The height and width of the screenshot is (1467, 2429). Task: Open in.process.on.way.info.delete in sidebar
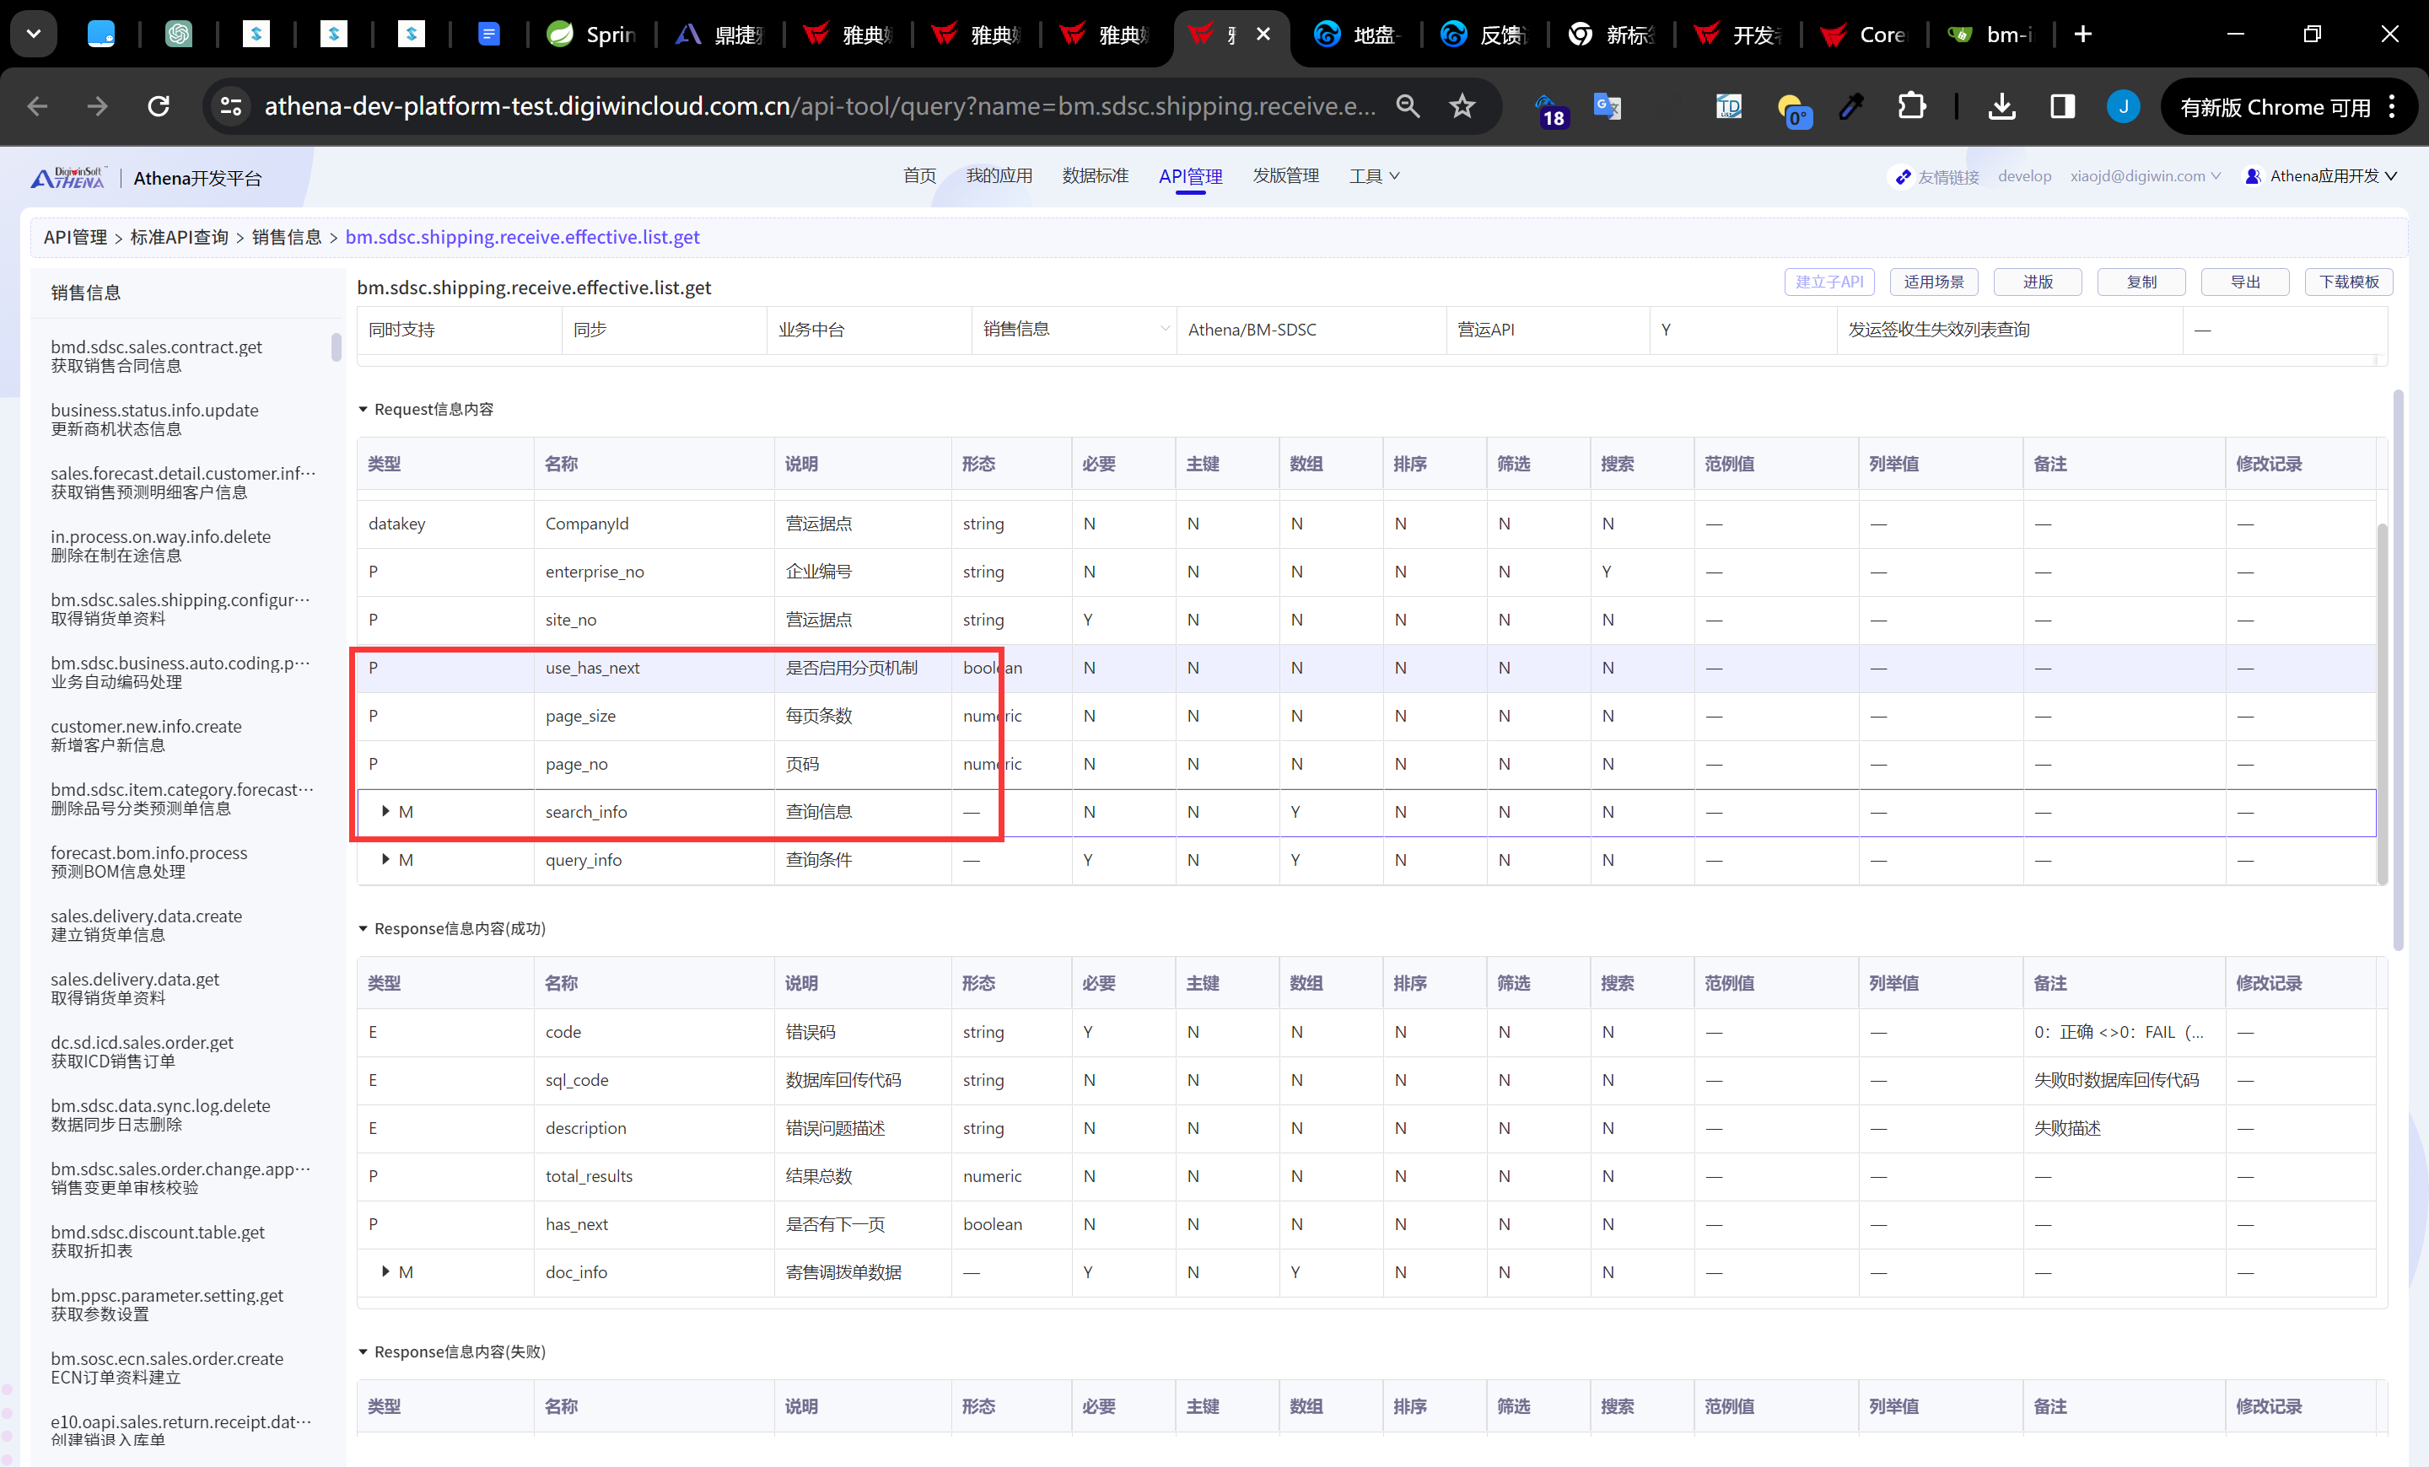click(161, 545)
